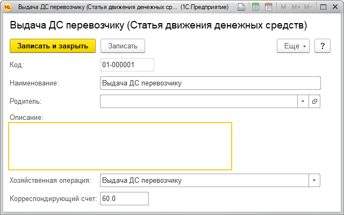Open the calculator from title bar

pyautogui.click(x=255, y=8)
